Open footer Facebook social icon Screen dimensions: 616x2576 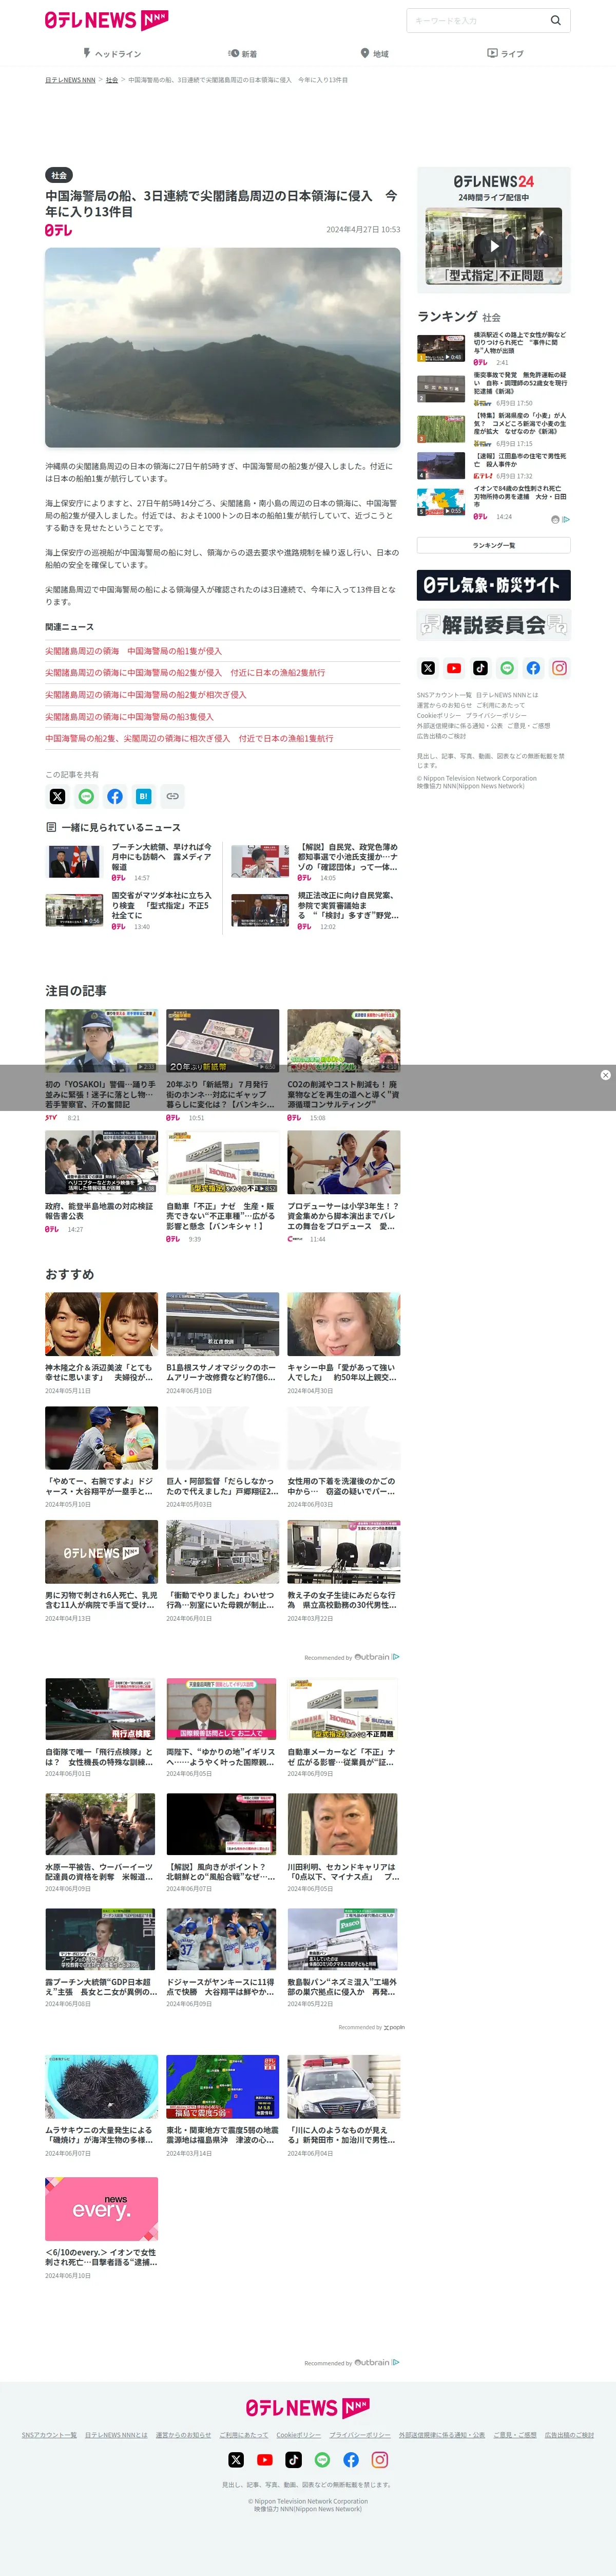[x=352, y=2459]
